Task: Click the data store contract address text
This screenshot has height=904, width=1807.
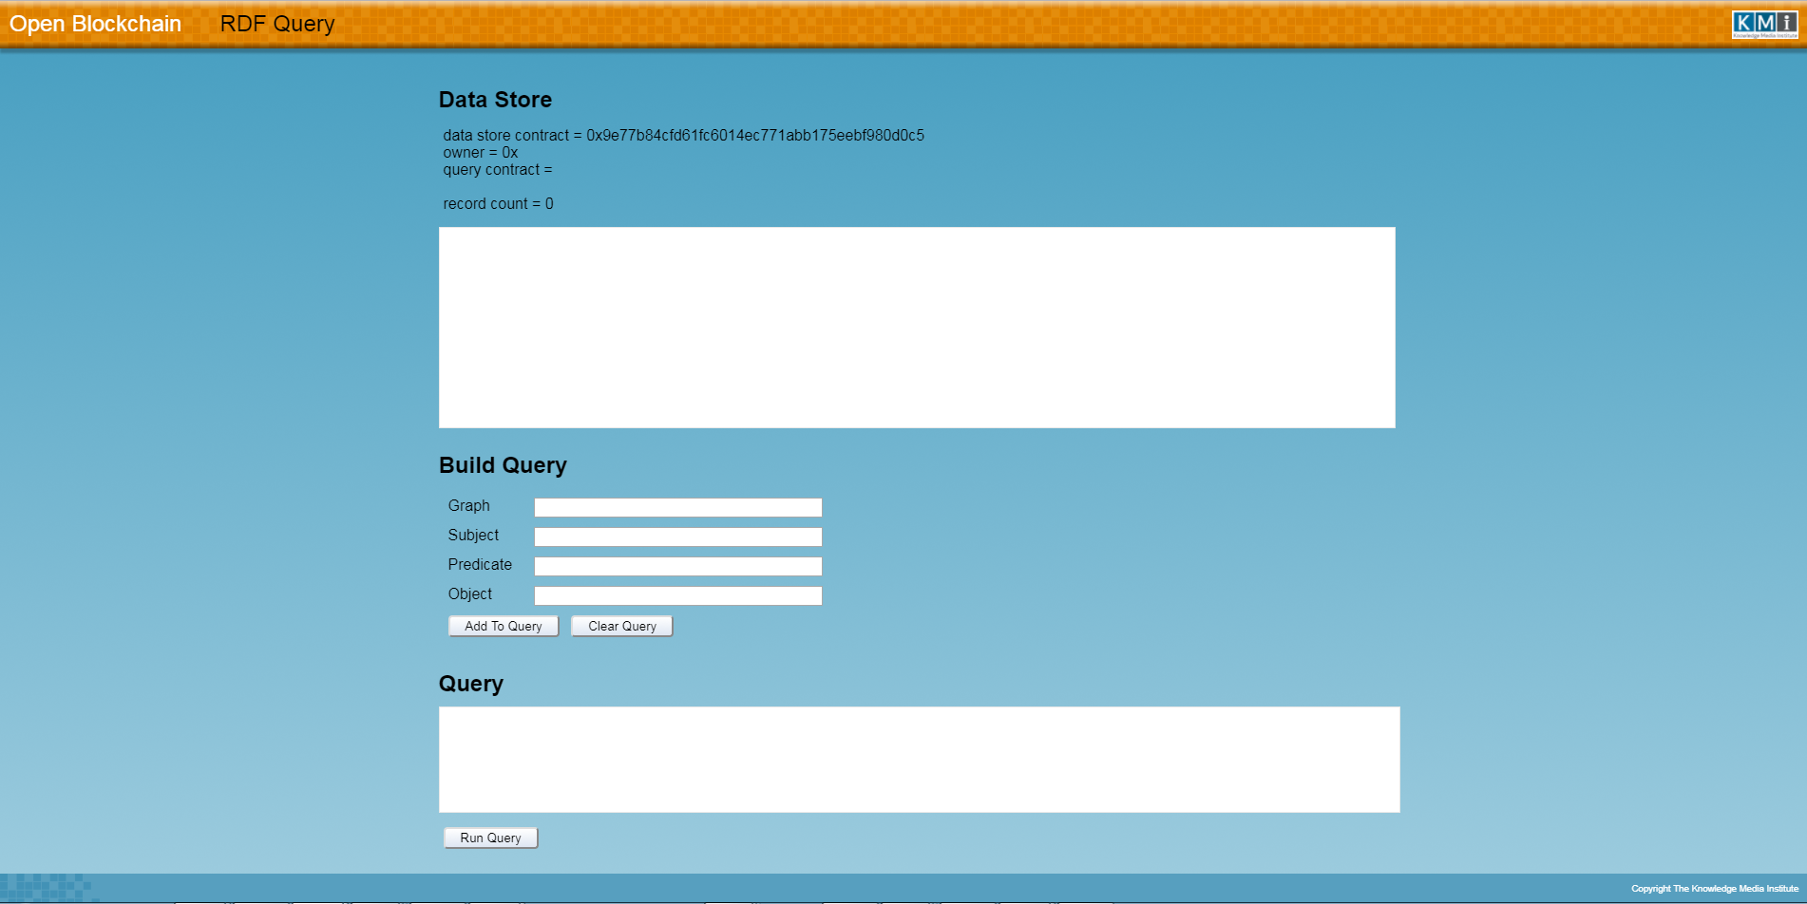Action: click(754, 135)
